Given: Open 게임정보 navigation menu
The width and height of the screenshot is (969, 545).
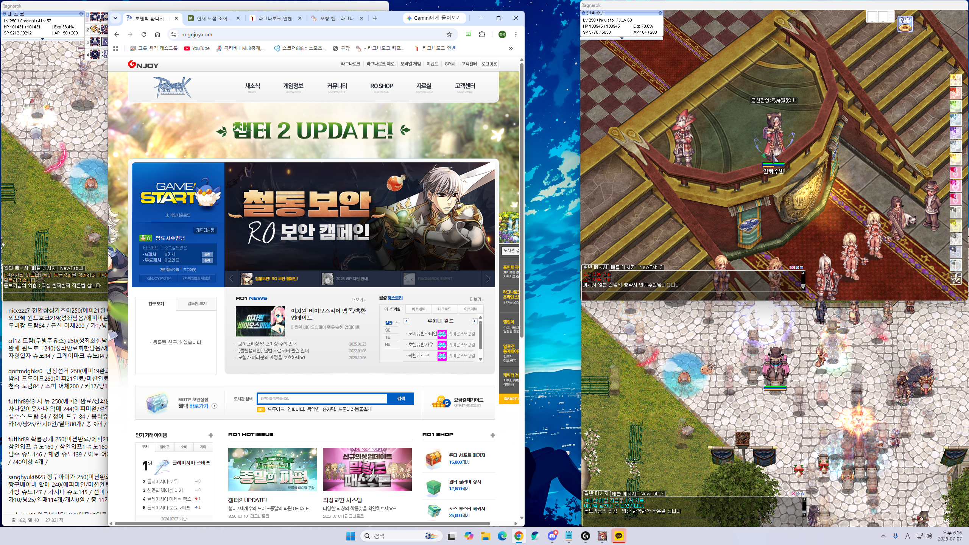Looking at the screenshot, I should pos(293,87).
